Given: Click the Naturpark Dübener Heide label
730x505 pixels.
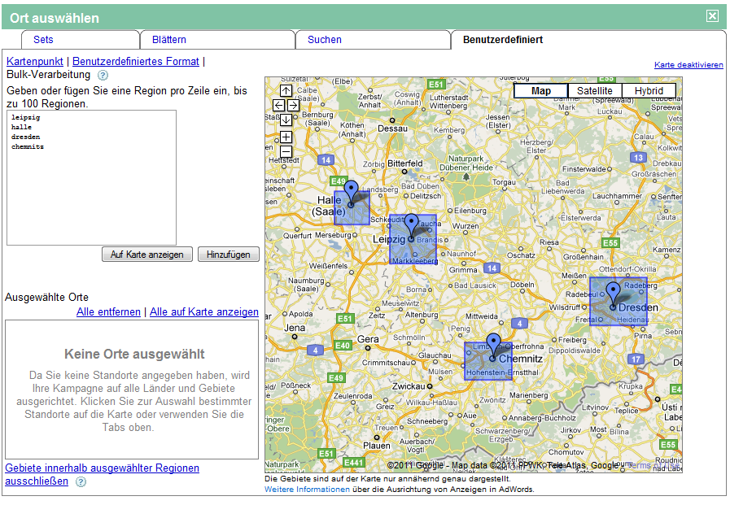Looking at the screenshot, I should 466,163.
